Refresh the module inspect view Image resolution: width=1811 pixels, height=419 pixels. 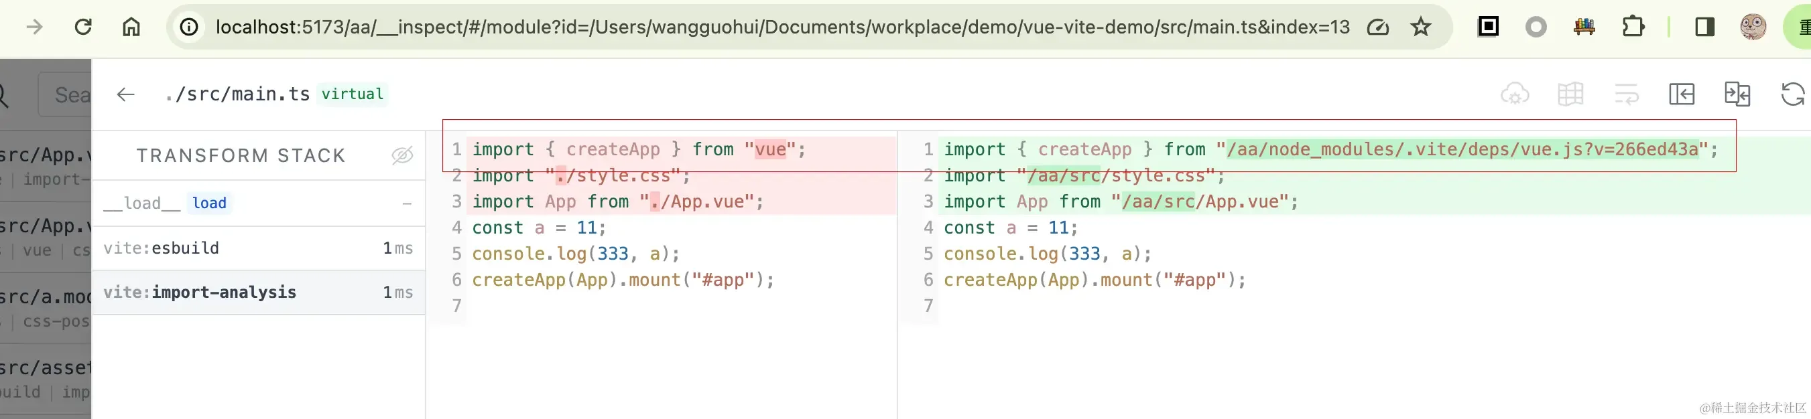tap(1793, 94)
